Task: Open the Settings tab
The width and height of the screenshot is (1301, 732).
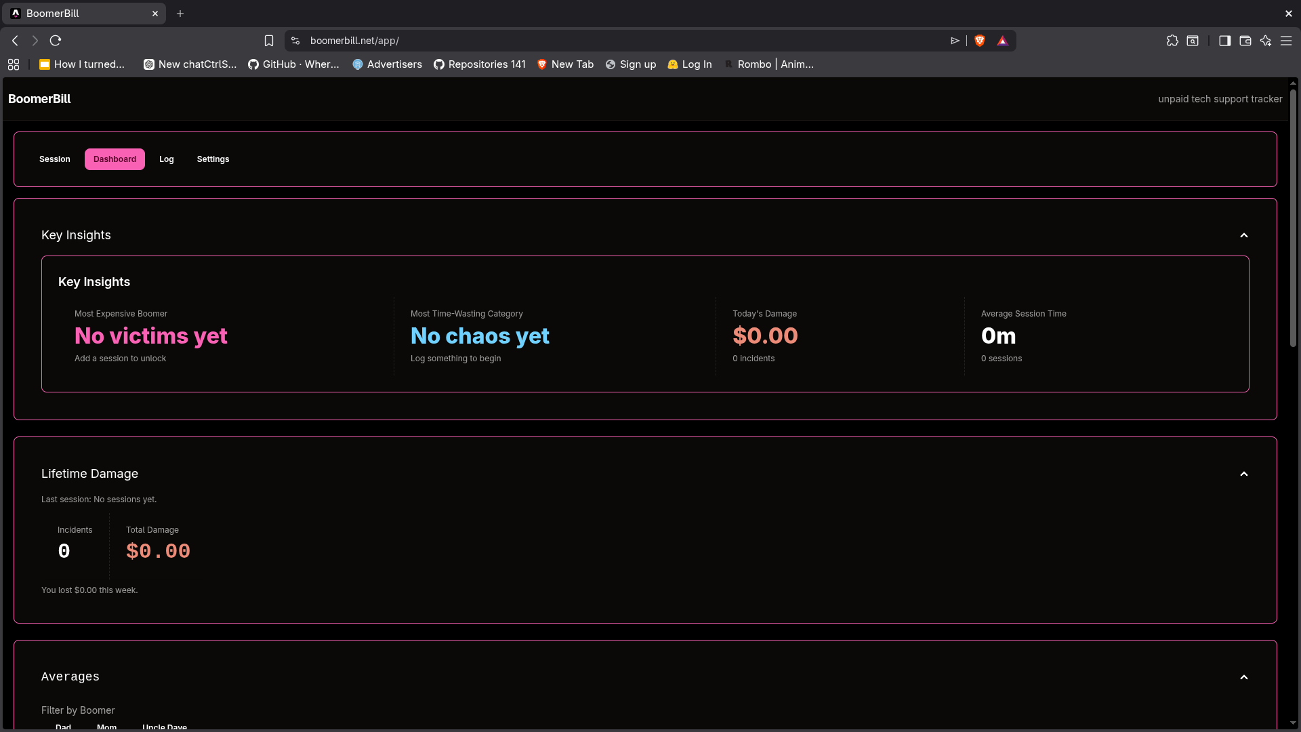Action: [213, 159]
